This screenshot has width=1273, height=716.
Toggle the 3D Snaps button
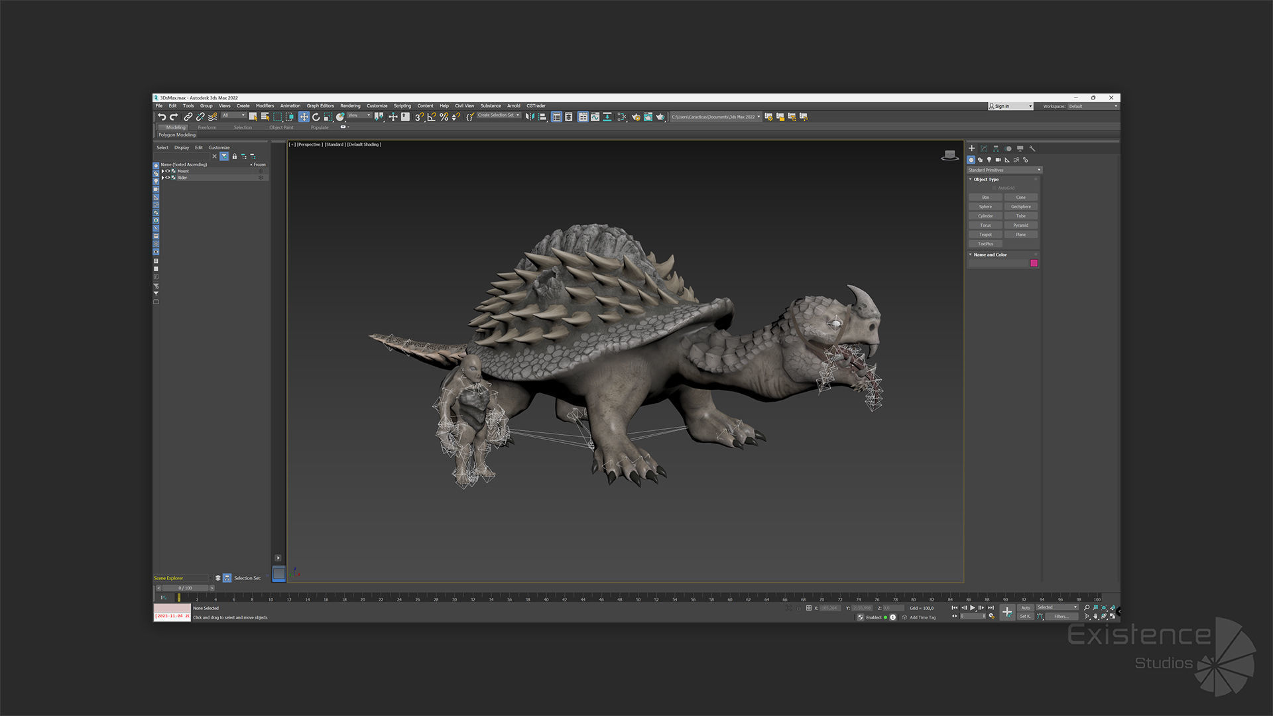click(419, 117)
